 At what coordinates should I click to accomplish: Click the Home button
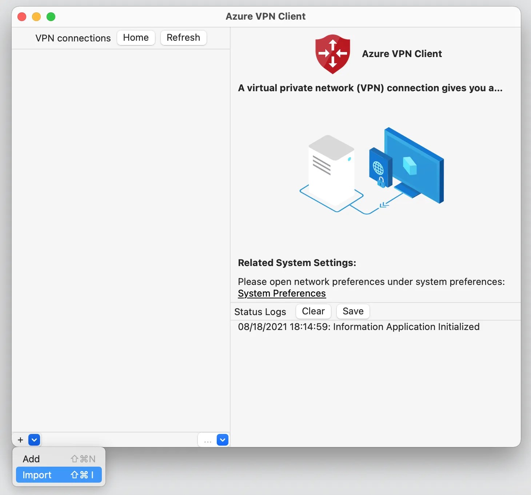coord(136,38)
